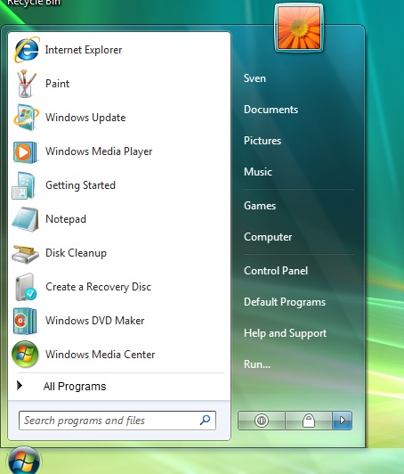Open Internet Explorer icon
The image size is (404, 474).
[27, 50]
